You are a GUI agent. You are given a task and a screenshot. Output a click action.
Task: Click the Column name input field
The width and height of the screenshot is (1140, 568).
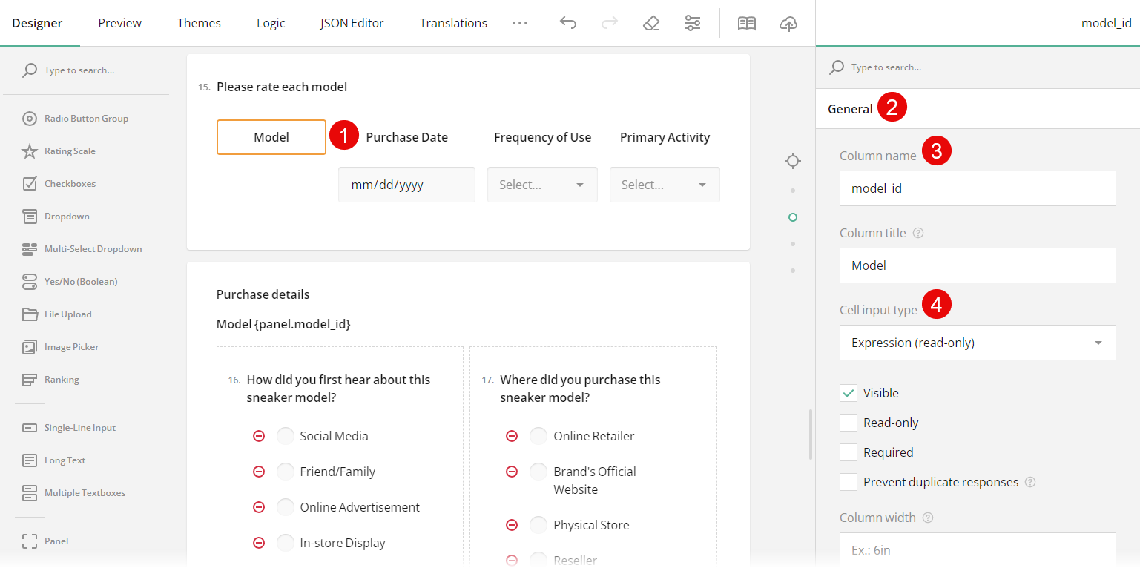tap(977, 188)
